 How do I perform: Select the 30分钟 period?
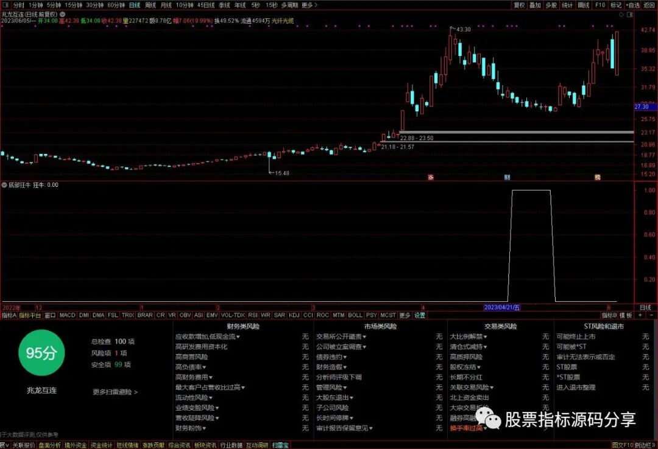[95, 5]
